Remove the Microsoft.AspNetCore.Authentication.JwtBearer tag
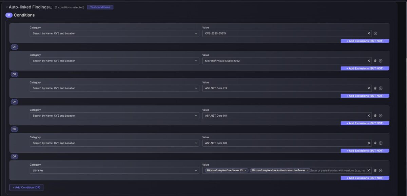407x196 pixels. click(x=308, y=171)
